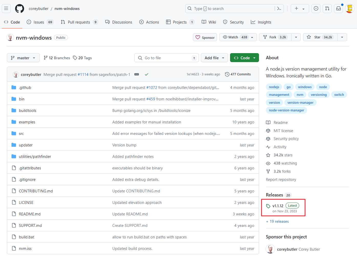Open pull requests icon in header

[327, 8]
